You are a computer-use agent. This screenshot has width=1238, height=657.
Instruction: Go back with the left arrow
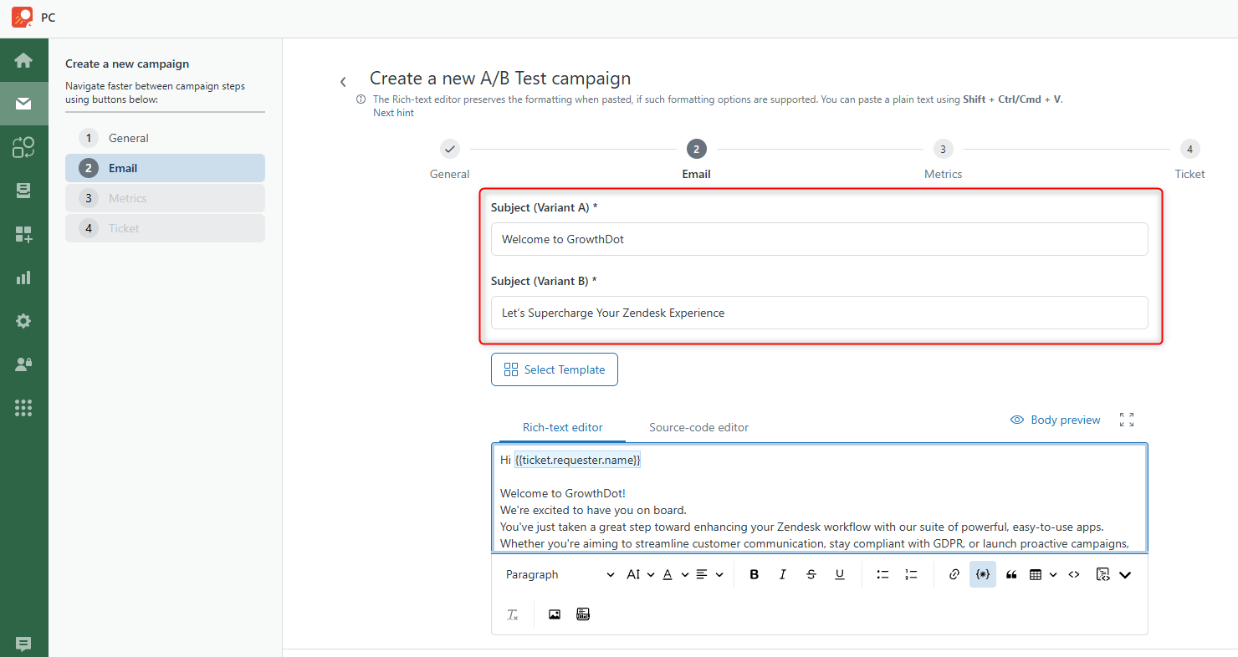click(343, 82)
